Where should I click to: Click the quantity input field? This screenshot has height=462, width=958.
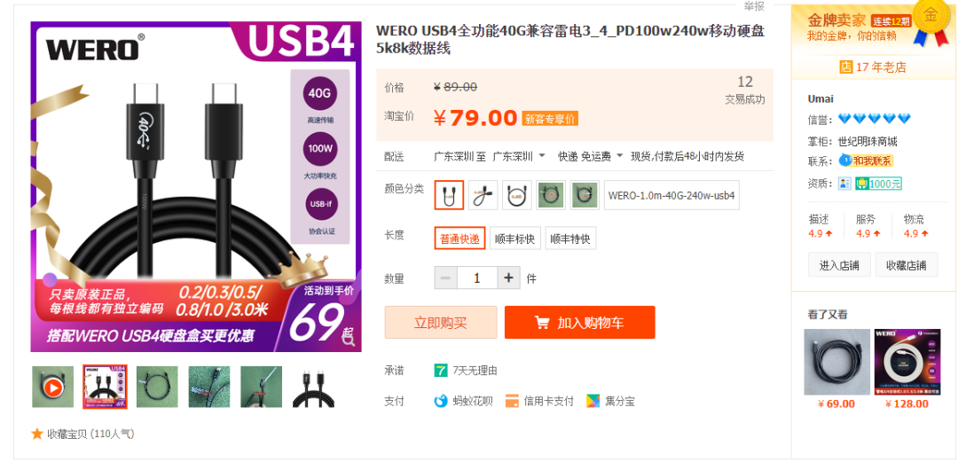click(477, 278)
